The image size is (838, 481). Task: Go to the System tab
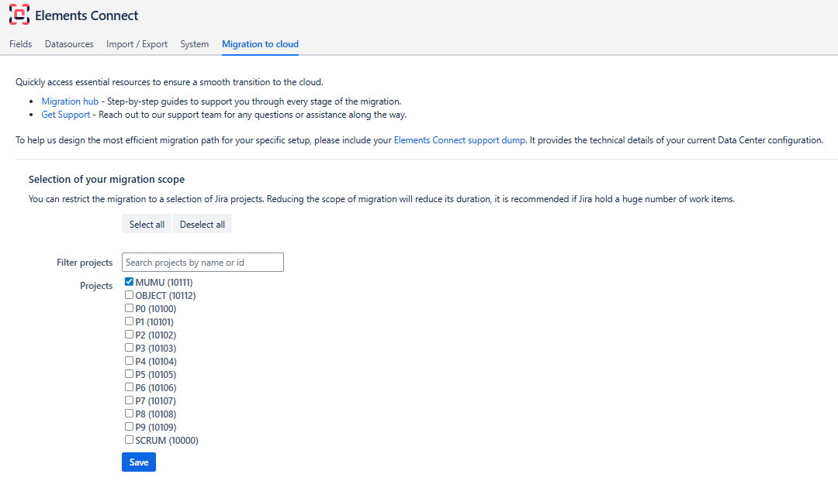pyautogui.click(x=194, y=44)
